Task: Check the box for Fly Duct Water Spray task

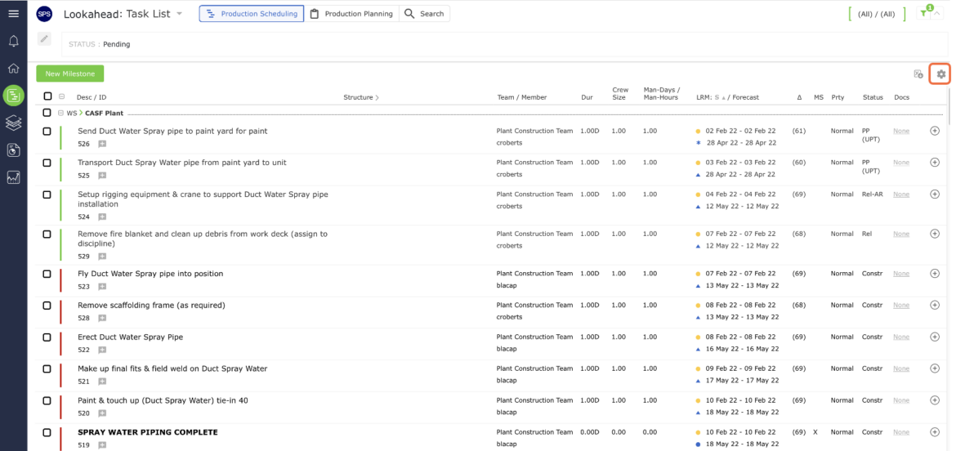Action: tap(47, 275)
